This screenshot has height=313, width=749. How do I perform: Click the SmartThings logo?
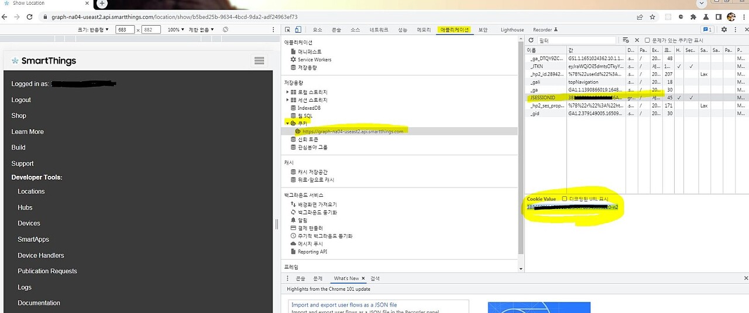tap(44, 61)
